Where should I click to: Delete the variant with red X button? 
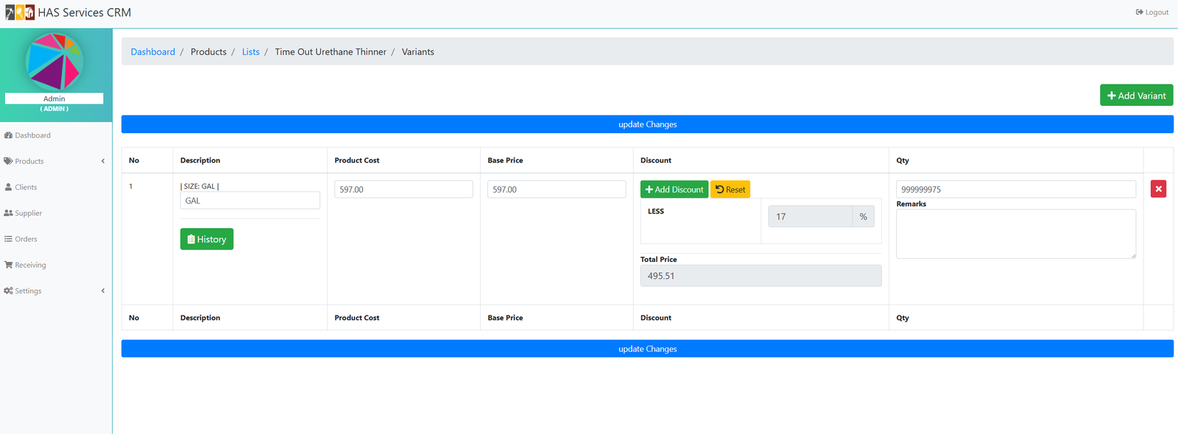coord(1158,189)
